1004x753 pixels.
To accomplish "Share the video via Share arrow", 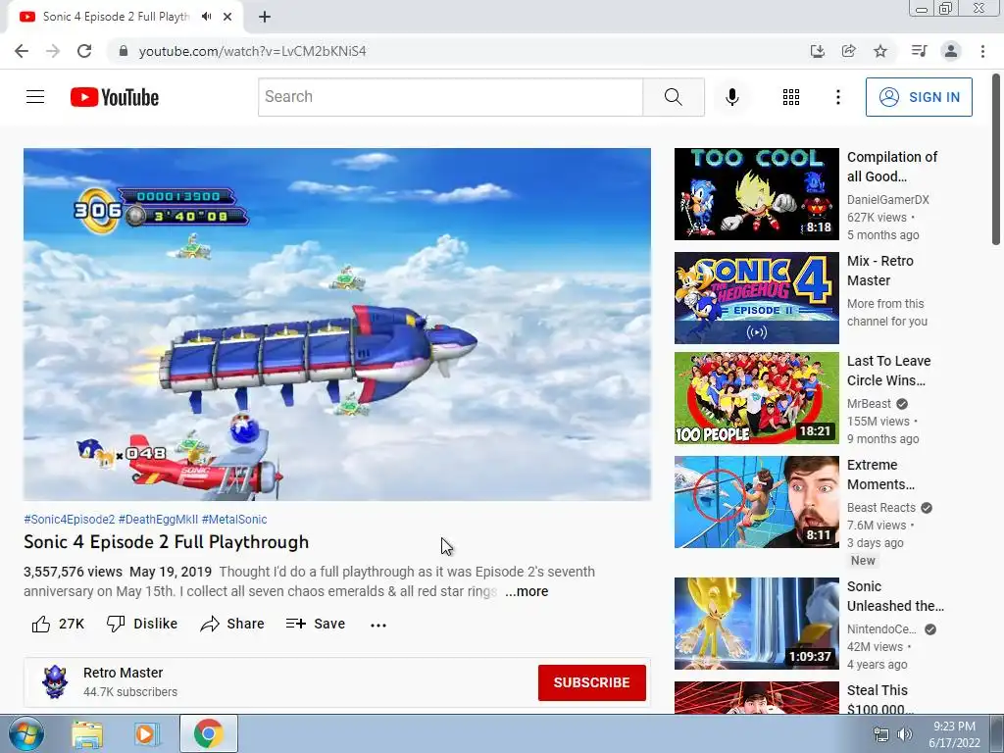I will [x=231, y=624].
